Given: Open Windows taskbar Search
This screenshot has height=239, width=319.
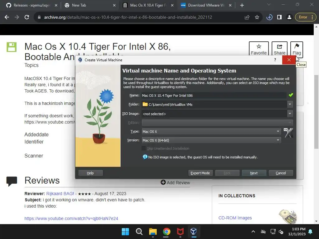Looking at the screenshot, I should pos(139,232).
